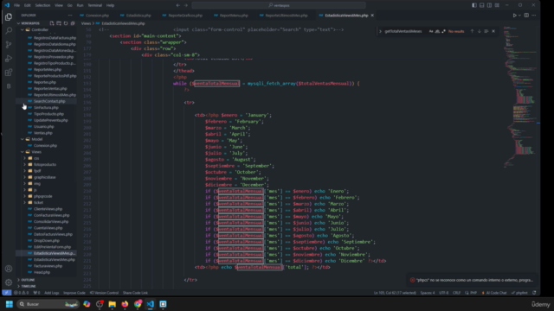Open ClienteViews.php in the explorer
This screenshot has height=311, width=554.
point(48,209)
